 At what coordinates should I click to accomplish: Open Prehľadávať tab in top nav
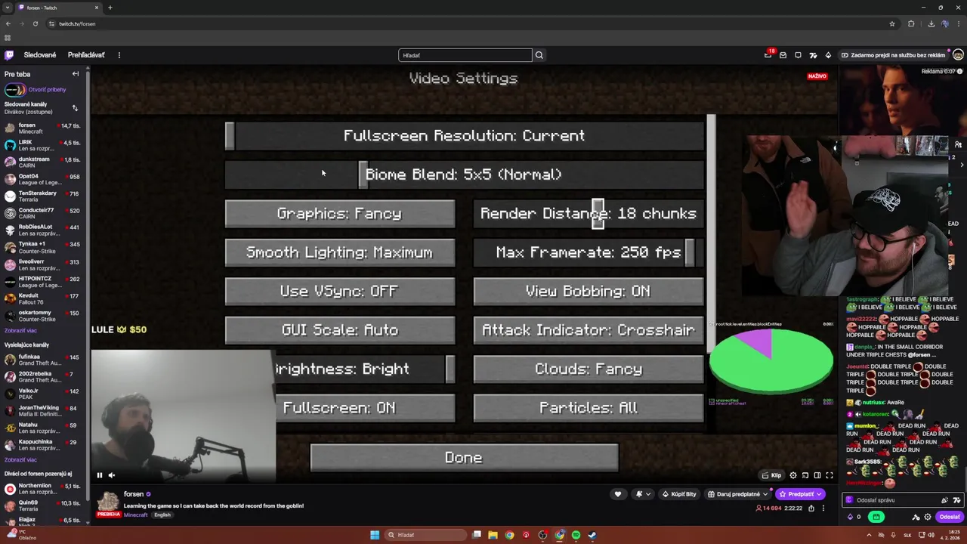(x=86, y=55)
